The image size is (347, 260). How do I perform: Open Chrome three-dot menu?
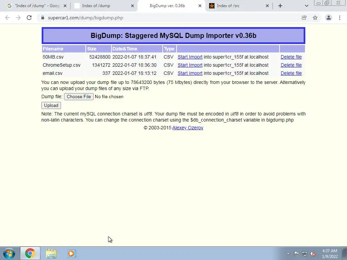point(340,18)
